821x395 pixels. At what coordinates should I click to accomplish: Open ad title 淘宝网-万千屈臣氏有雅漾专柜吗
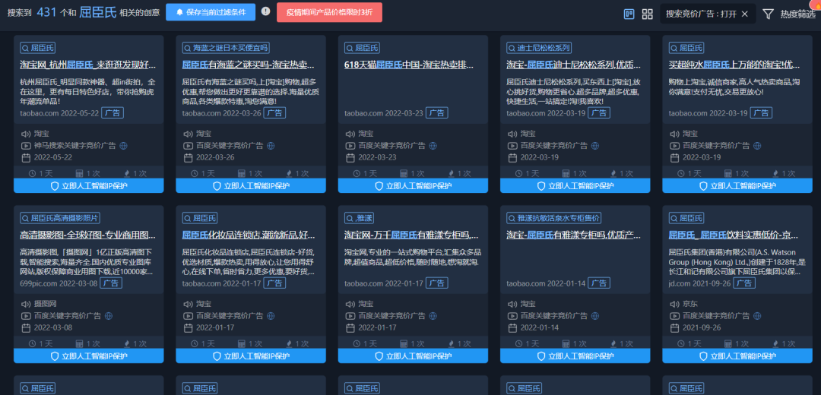point(411,235)
